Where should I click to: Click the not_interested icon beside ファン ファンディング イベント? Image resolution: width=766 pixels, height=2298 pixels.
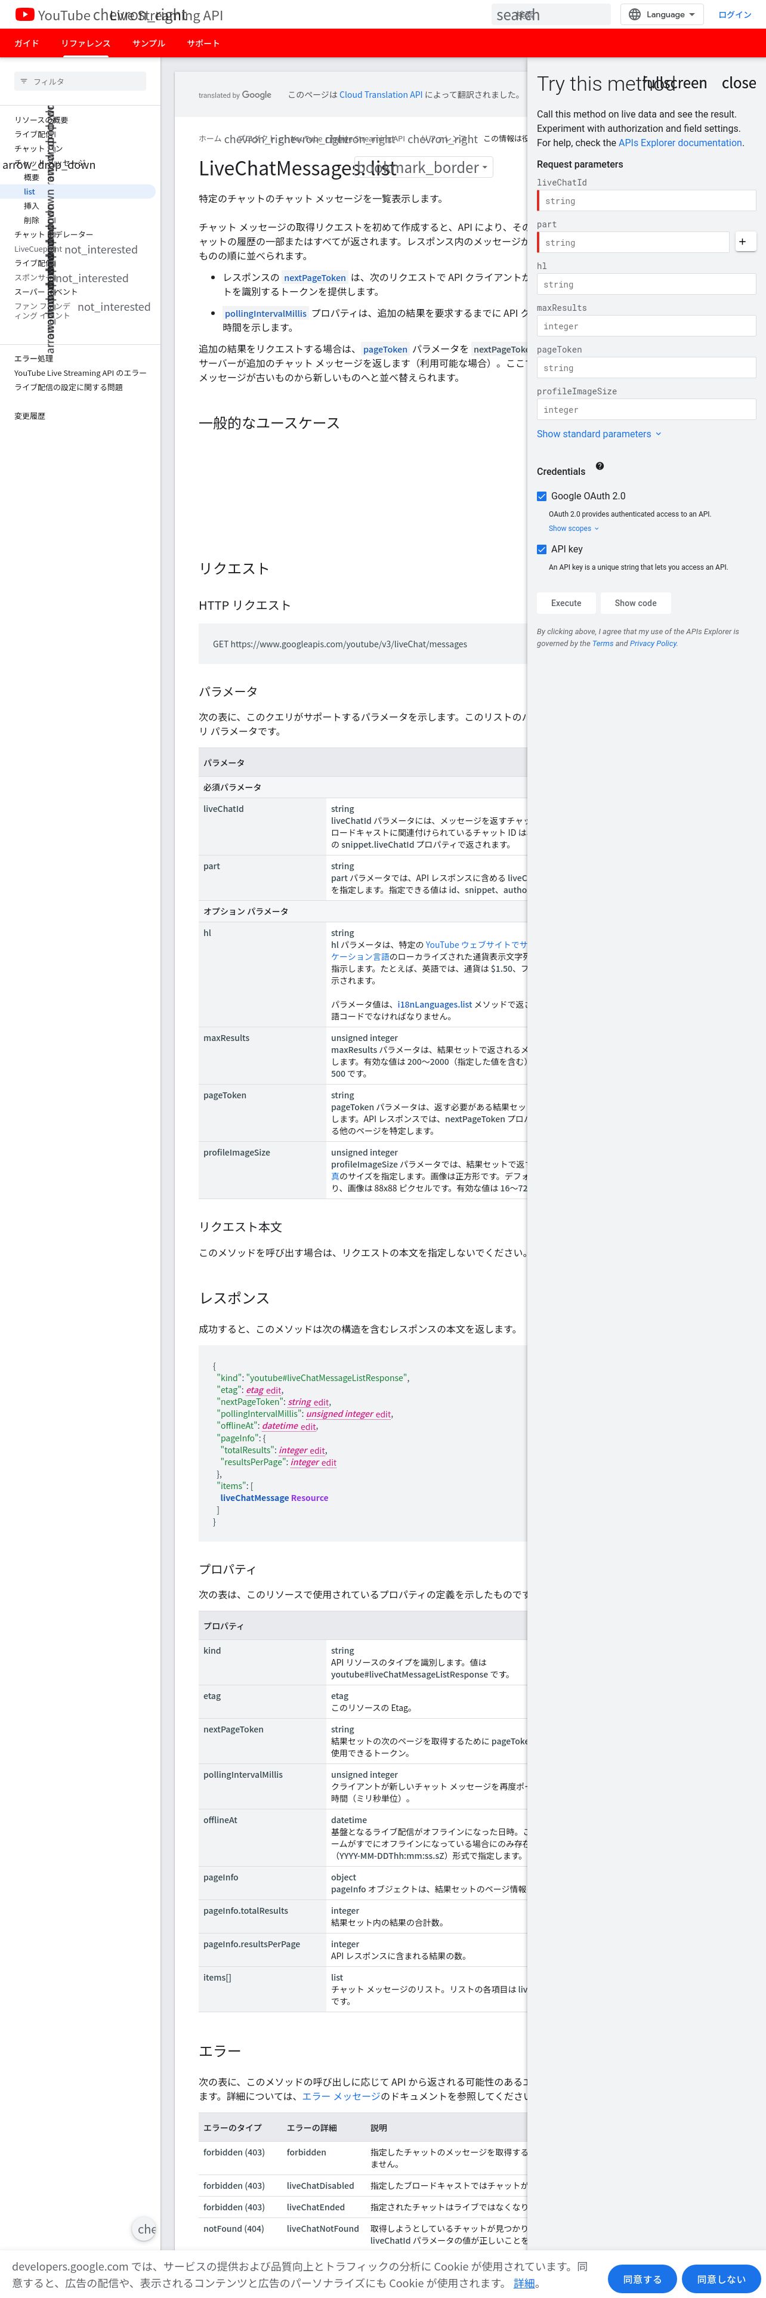(x=114, y=307)
